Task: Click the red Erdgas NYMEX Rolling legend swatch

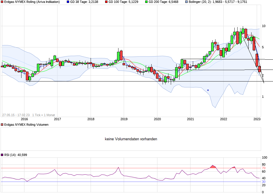Action: coord(2,2)
